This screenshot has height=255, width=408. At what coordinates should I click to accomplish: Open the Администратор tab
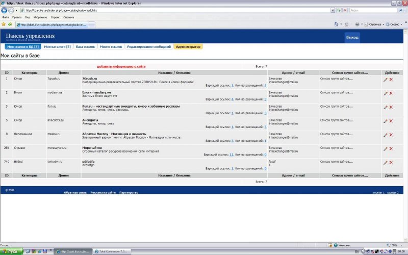[188, 46]
